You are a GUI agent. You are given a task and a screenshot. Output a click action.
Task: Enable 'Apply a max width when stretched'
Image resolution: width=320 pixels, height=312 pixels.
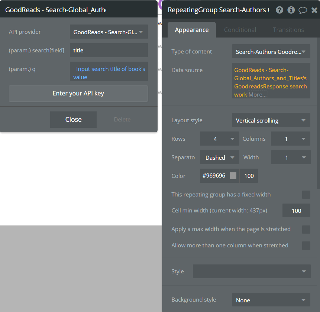(306, 230)
